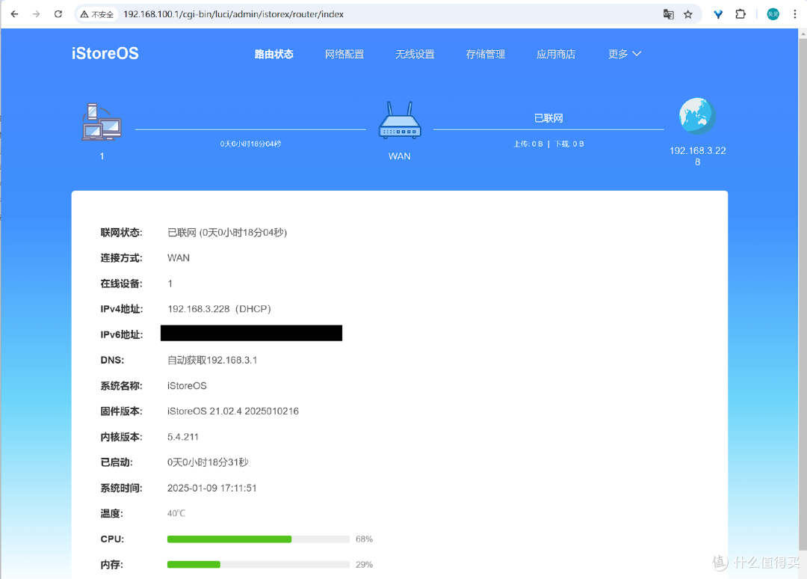This screenshot has height=579, width=807.
Task: Open Google Translate from the address bar
Action: 668,13
